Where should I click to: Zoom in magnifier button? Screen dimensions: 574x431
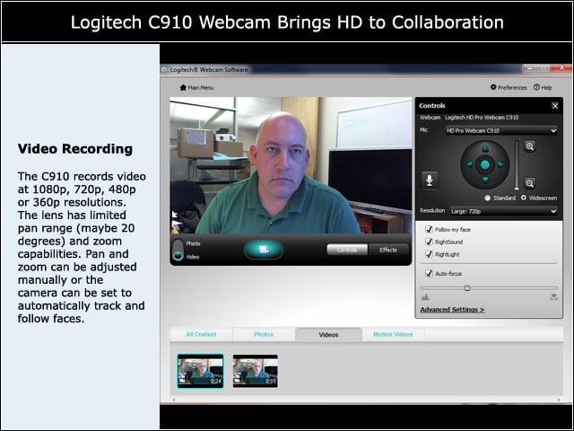click(530, 146)
